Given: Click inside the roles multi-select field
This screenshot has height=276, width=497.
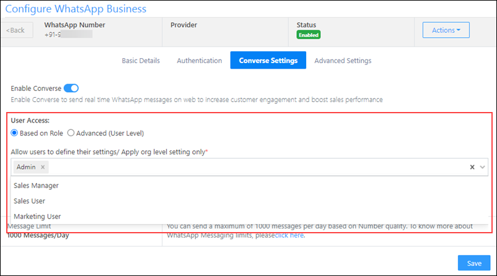Looking at the screenshot, I should 250,167.
